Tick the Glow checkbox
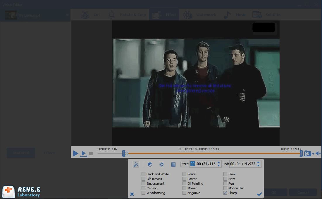The width and height of the screenshot is (322, 199). [225, 174]
